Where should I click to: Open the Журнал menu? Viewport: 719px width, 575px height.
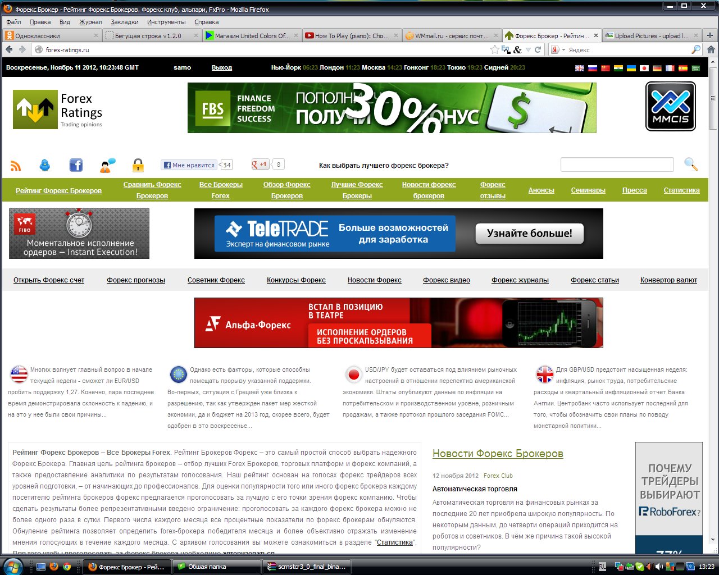(x=90, y=22)
